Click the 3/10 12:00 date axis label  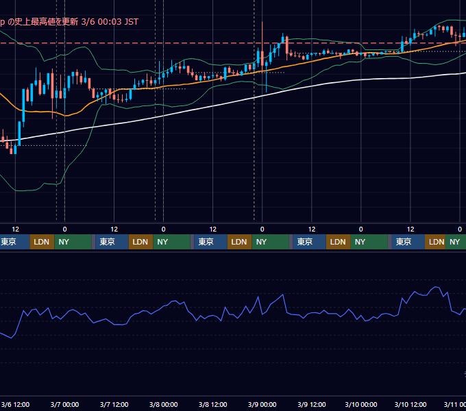pos(410,404)
